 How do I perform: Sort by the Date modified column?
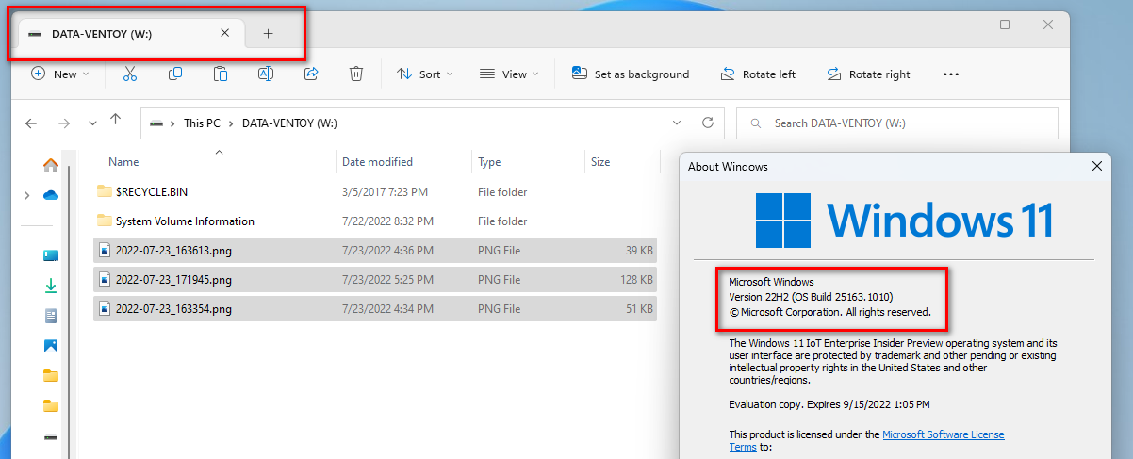pos(377,162)
